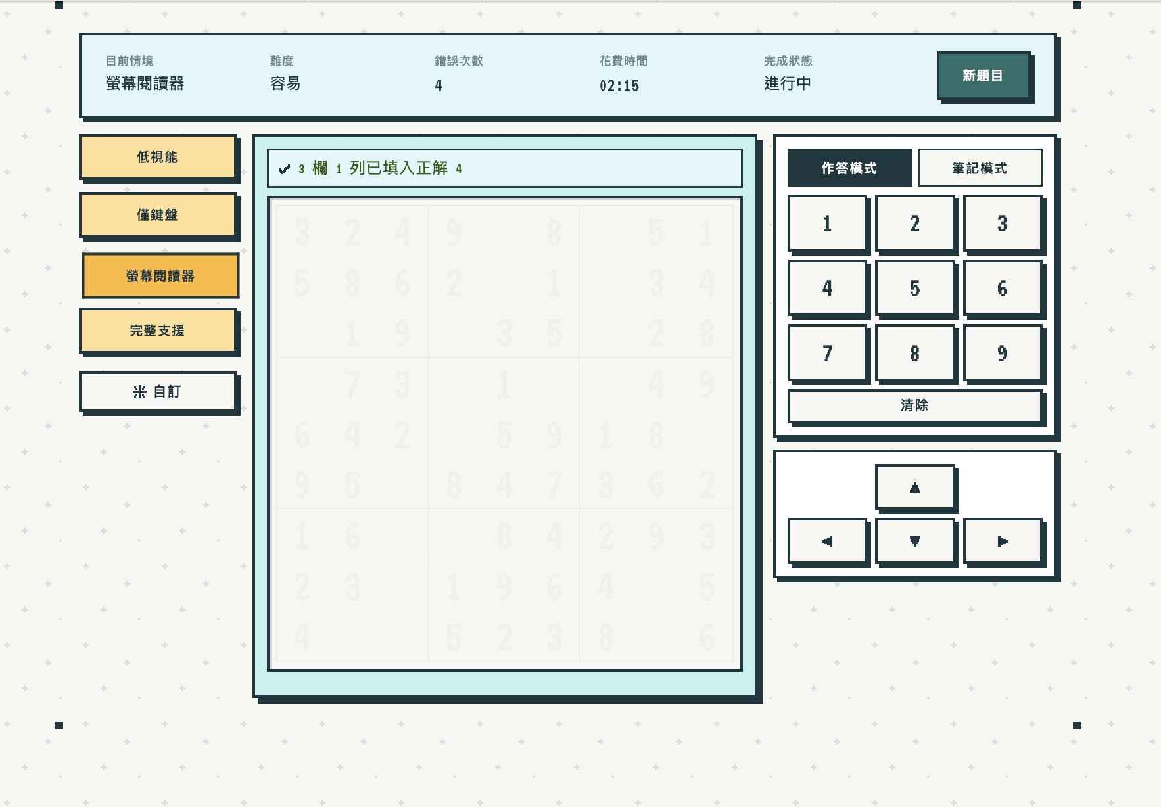
Task: Click the 難度 label
Action: click(282, 61)
